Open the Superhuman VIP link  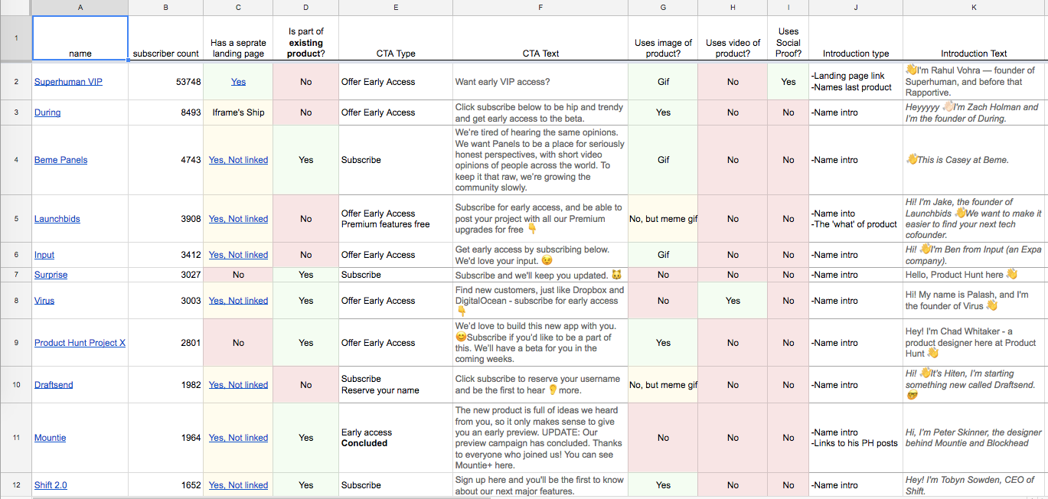coord(68,82)
